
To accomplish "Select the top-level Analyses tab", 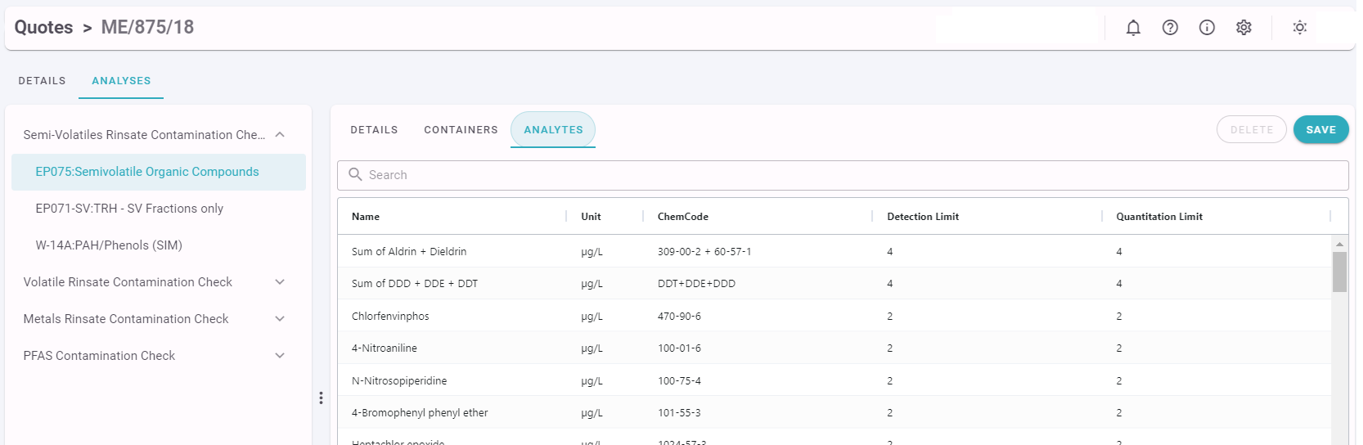I will coord(121,81).
